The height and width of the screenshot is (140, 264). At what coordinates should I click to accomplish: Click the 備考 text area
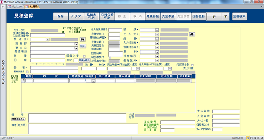[x=77, y=118]
